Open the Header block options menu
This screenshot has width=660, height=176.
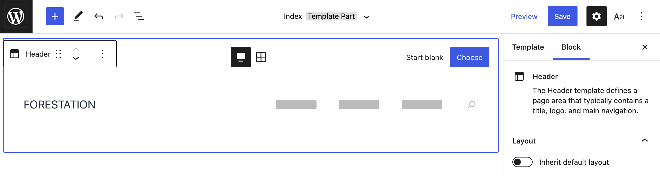pyautogui.click(x=103, y=54)
